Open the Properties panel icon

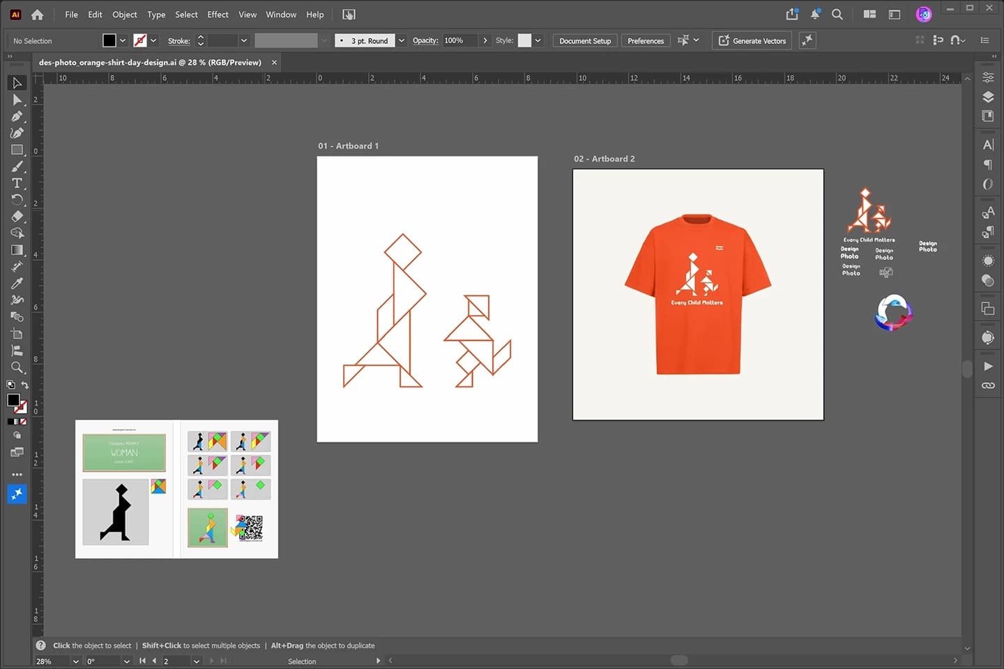coord(988,77)
